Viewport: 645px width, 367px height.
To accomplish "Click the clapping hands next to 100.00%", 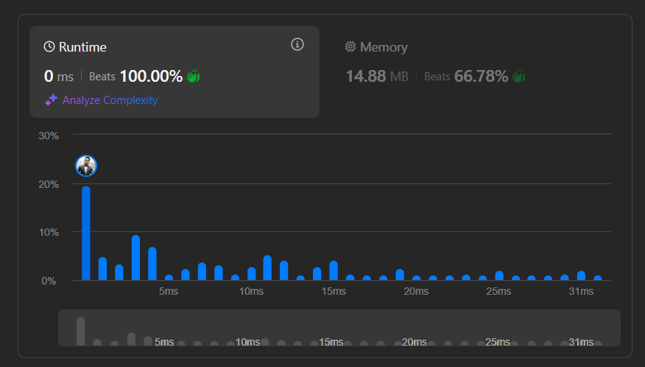I will click(193, 76).
